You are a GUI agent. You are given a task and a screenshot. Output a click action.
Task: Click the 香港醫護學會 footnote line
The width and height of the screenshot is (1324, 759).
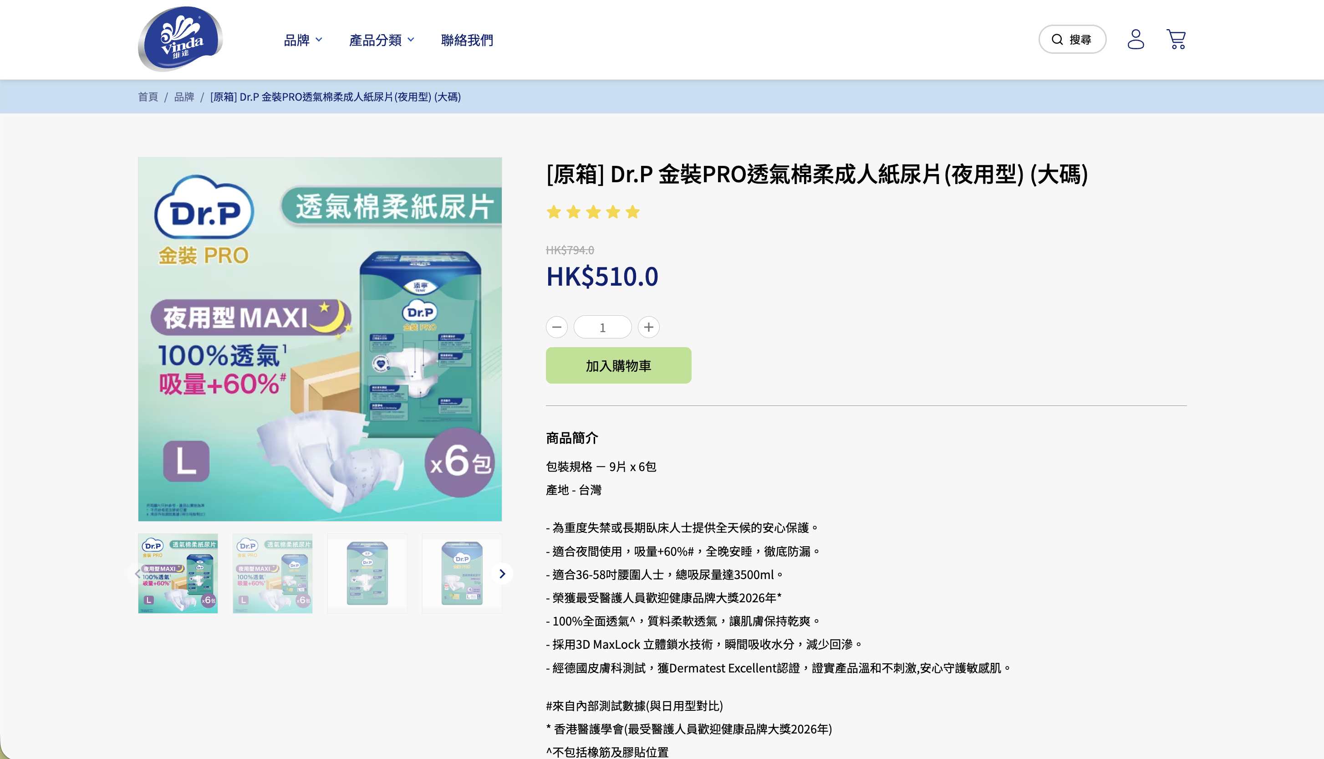coord(689,729)
